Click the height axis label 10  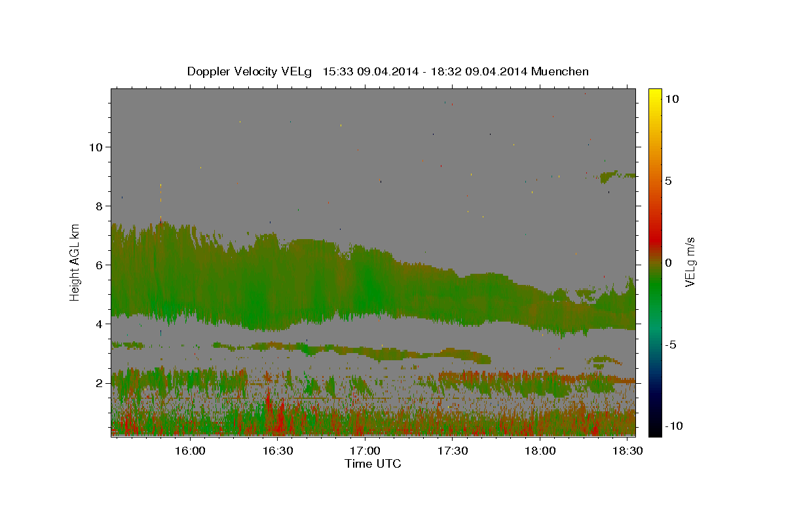pos(96,147)
